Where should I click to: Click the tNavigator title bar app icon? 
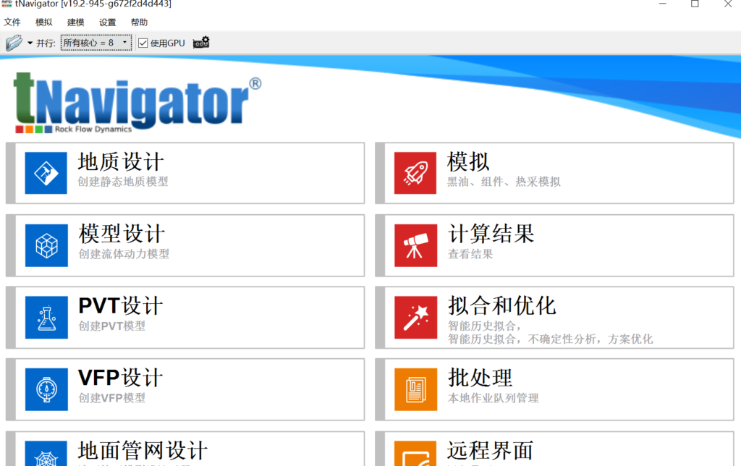click(x=7, y=4)
